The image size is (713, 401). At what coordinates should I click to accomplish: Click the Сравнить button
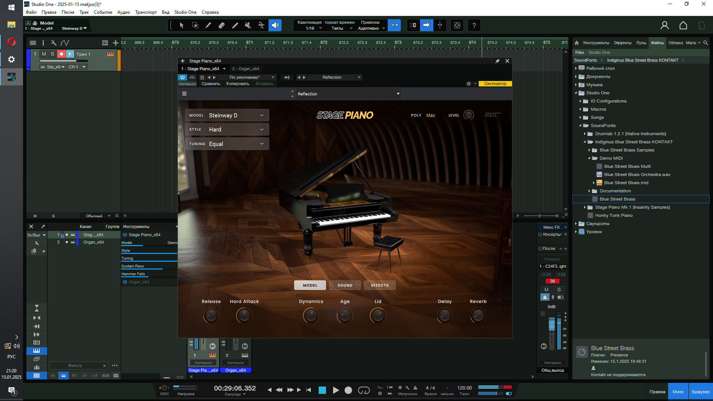click(x=211, y=84)
